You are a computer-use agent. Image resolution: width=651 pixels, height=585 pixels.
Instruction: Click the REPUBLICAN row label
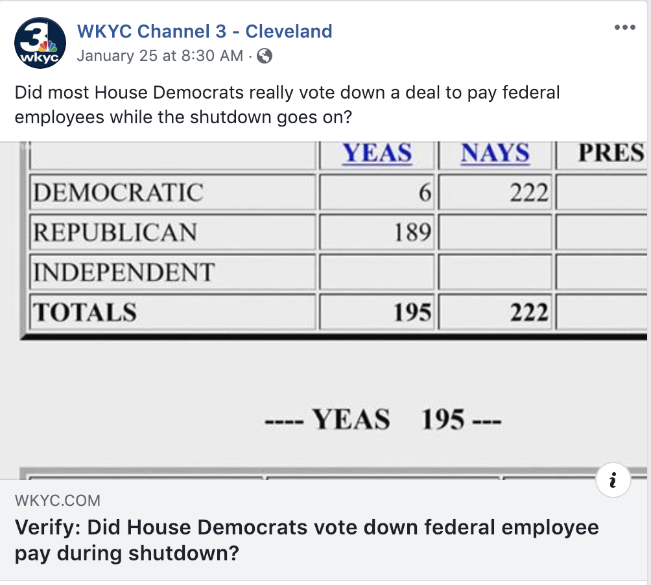point(115,232)
